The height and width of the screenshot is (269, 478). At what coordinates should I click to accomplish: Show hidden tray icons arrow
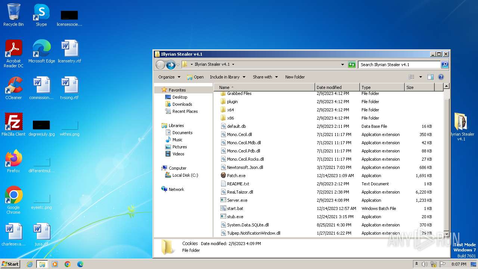coord(416,264)
